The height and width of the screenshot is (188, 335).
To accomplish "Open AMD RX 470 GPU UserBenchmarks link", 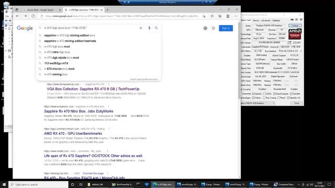I will tap(73, 134).
